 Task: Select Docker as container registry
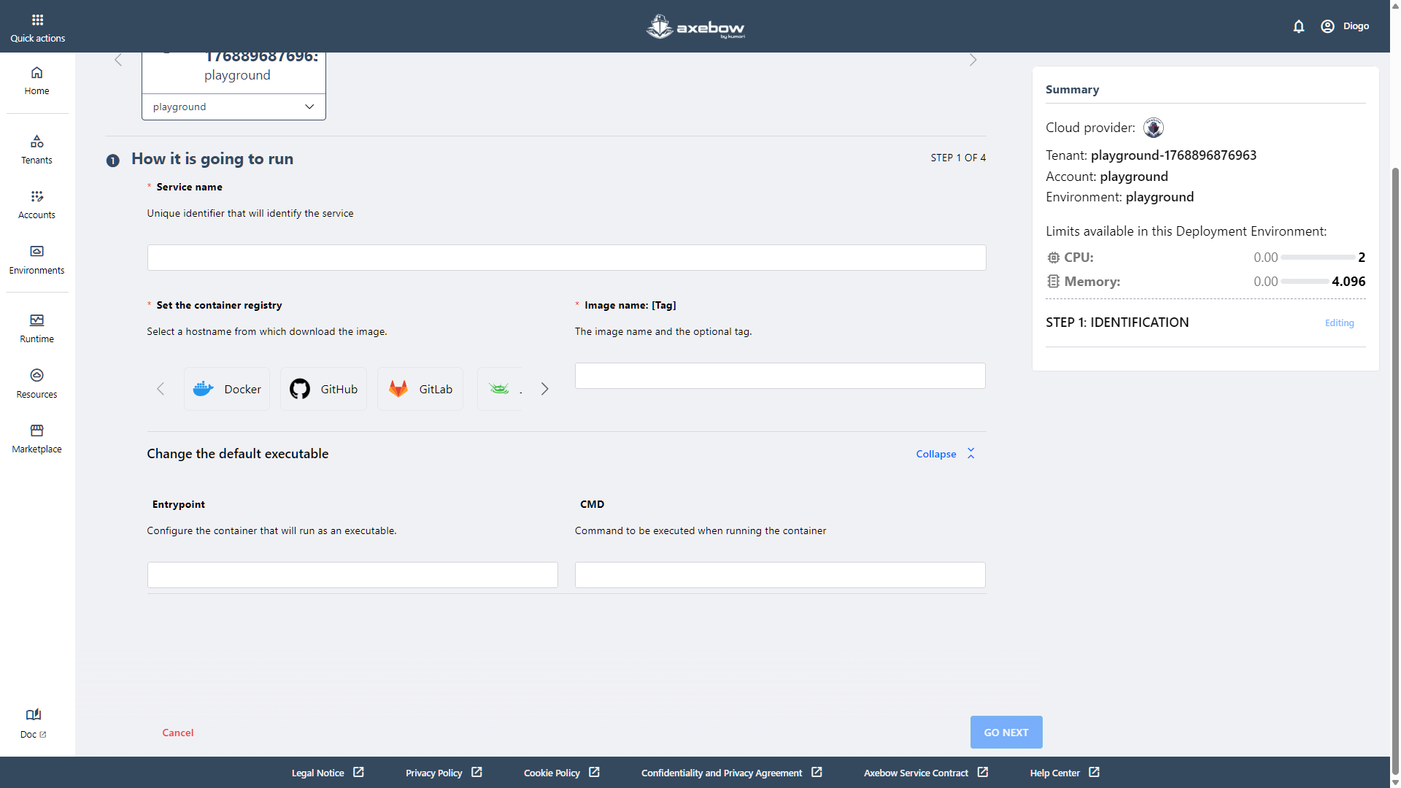pos(227,389)
